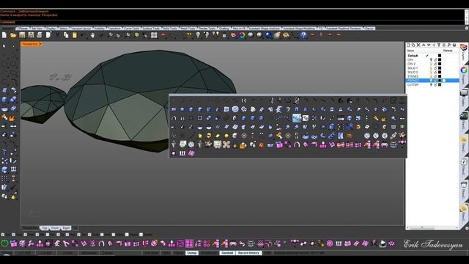Image resolution: width=469 pixels, height=264 pixels.
Task: Open the Surface Tools toolbar tab
Action: click(151, 28)
